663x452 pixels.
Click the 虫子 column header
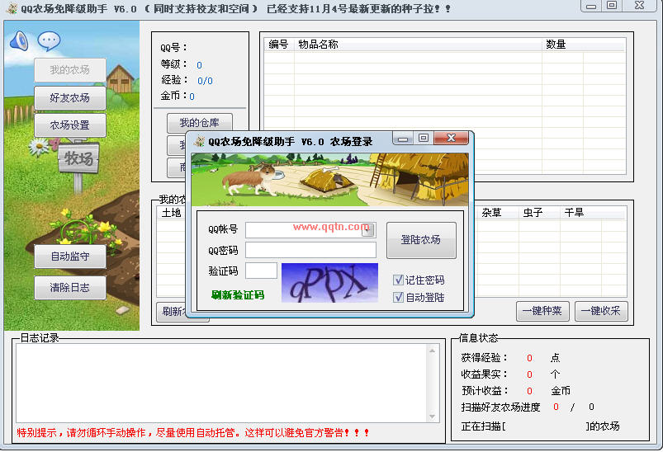coord(539,213)
